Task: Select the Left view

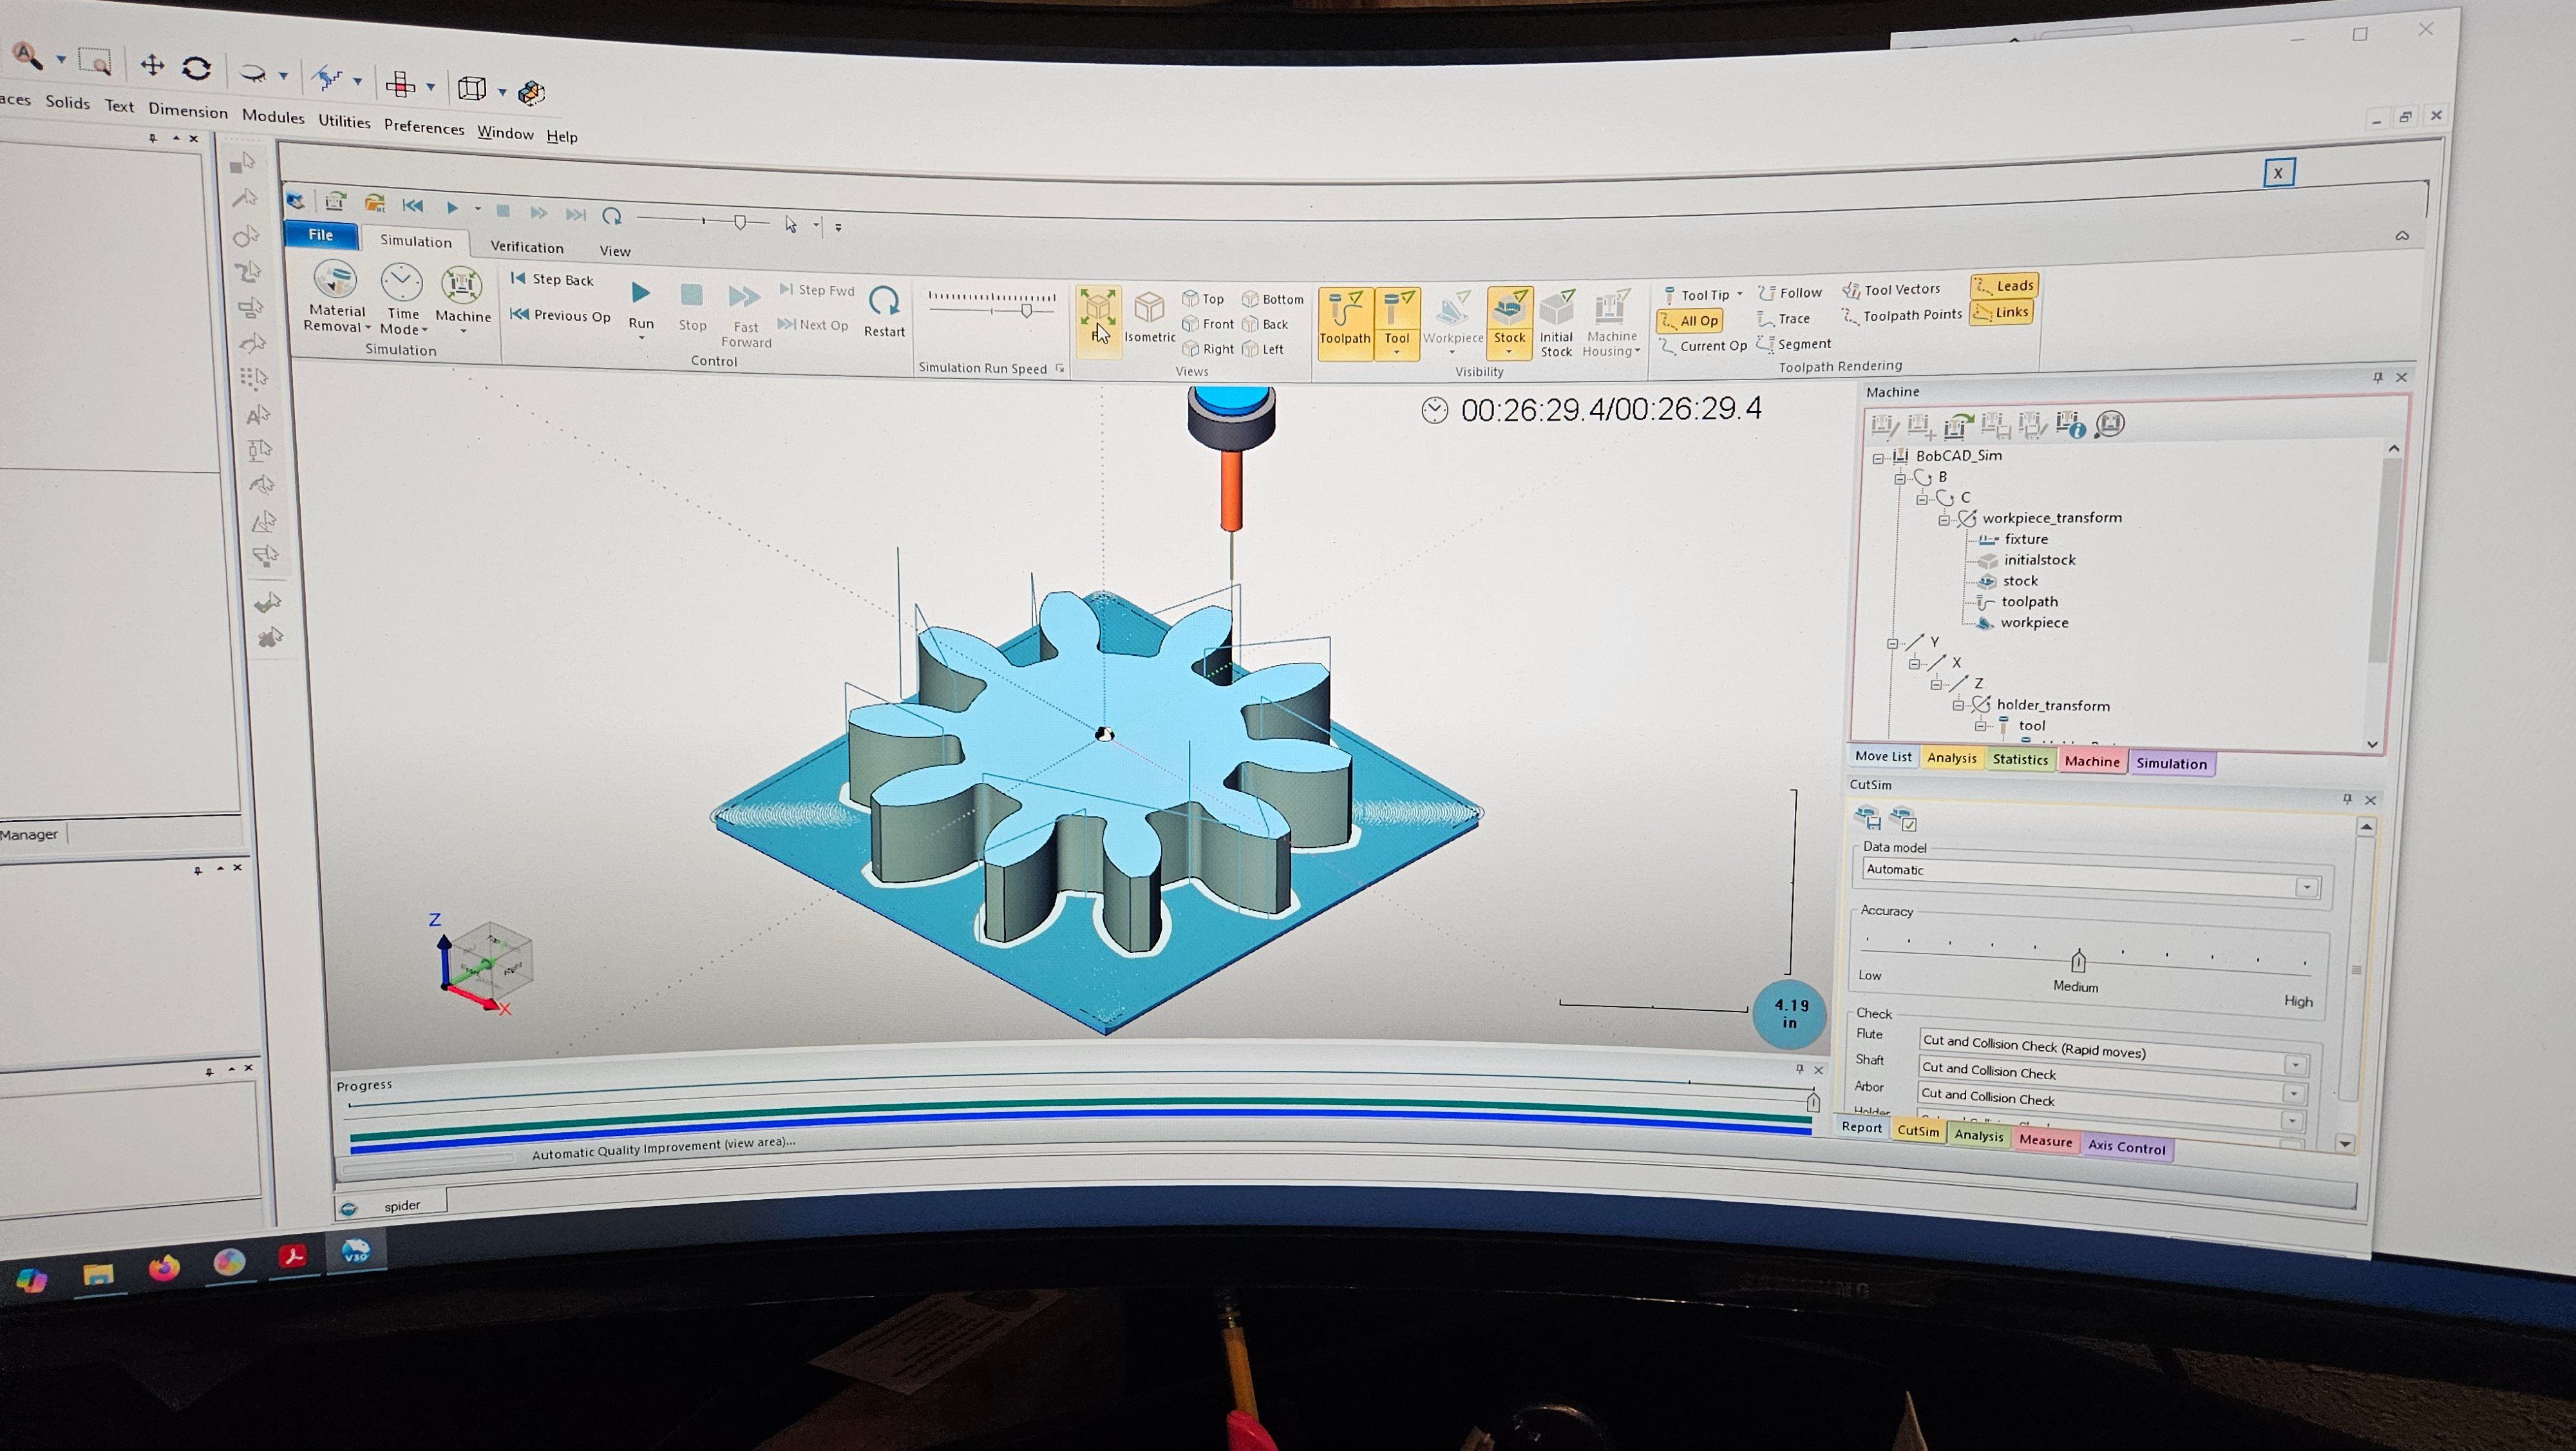Action: pyautogui.click(x=1263, y=349)
